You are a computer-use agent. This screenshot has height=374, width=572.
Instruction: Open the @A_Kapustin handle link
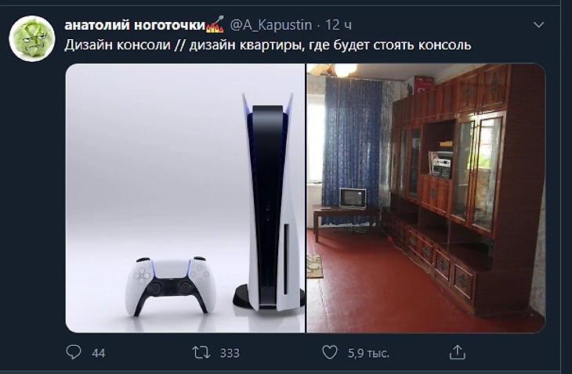pyautogui.click(x=271, y=25)
